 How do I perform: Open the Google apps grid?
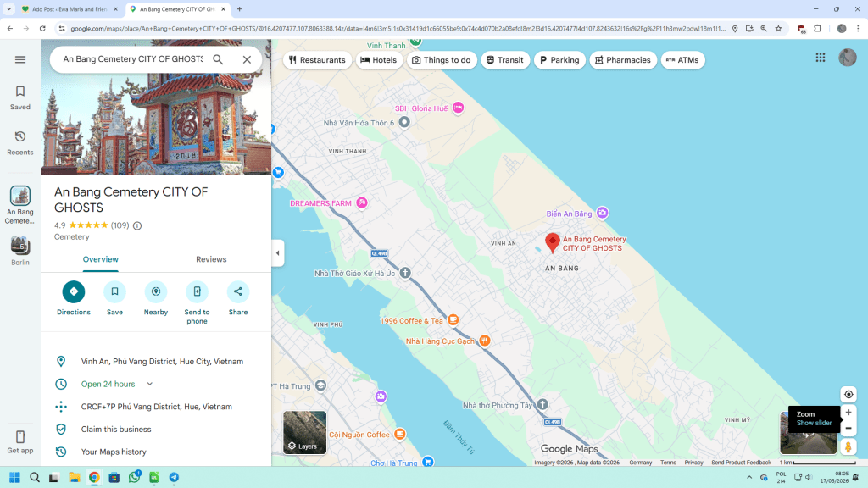821,58
